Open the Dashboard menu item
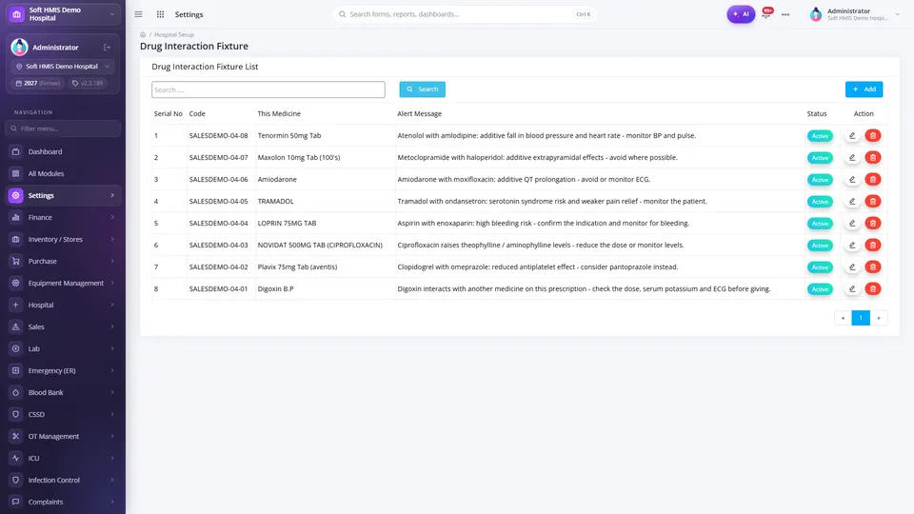 [63, 151]
